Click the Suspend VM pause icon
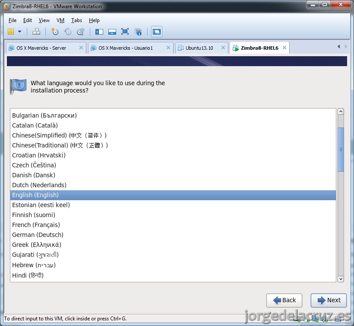This screenshot has width=354, height=326. click(x=11, y=32)
